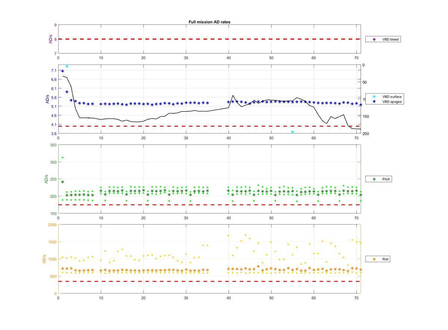Screen dimensions: 448x330
Task: Click the red dashed threshold line in VBD bleed plot
Action: (209, 39)
